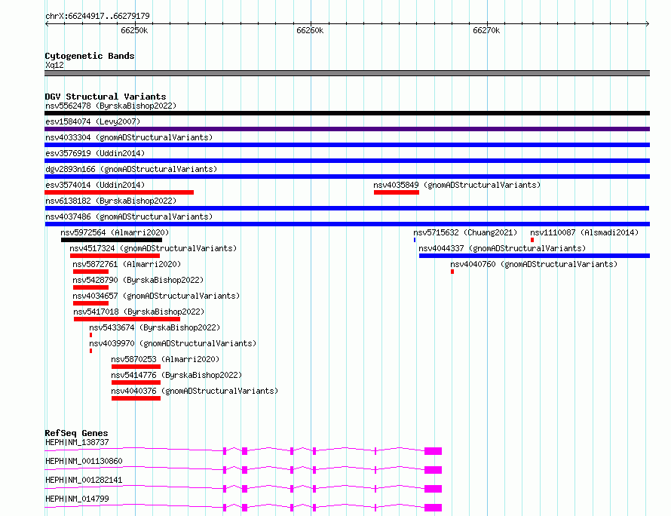Viewport: 671px width, 516px height.
Task: Select esv3576919 (Uddin2014) label
Action: (95, 153)
